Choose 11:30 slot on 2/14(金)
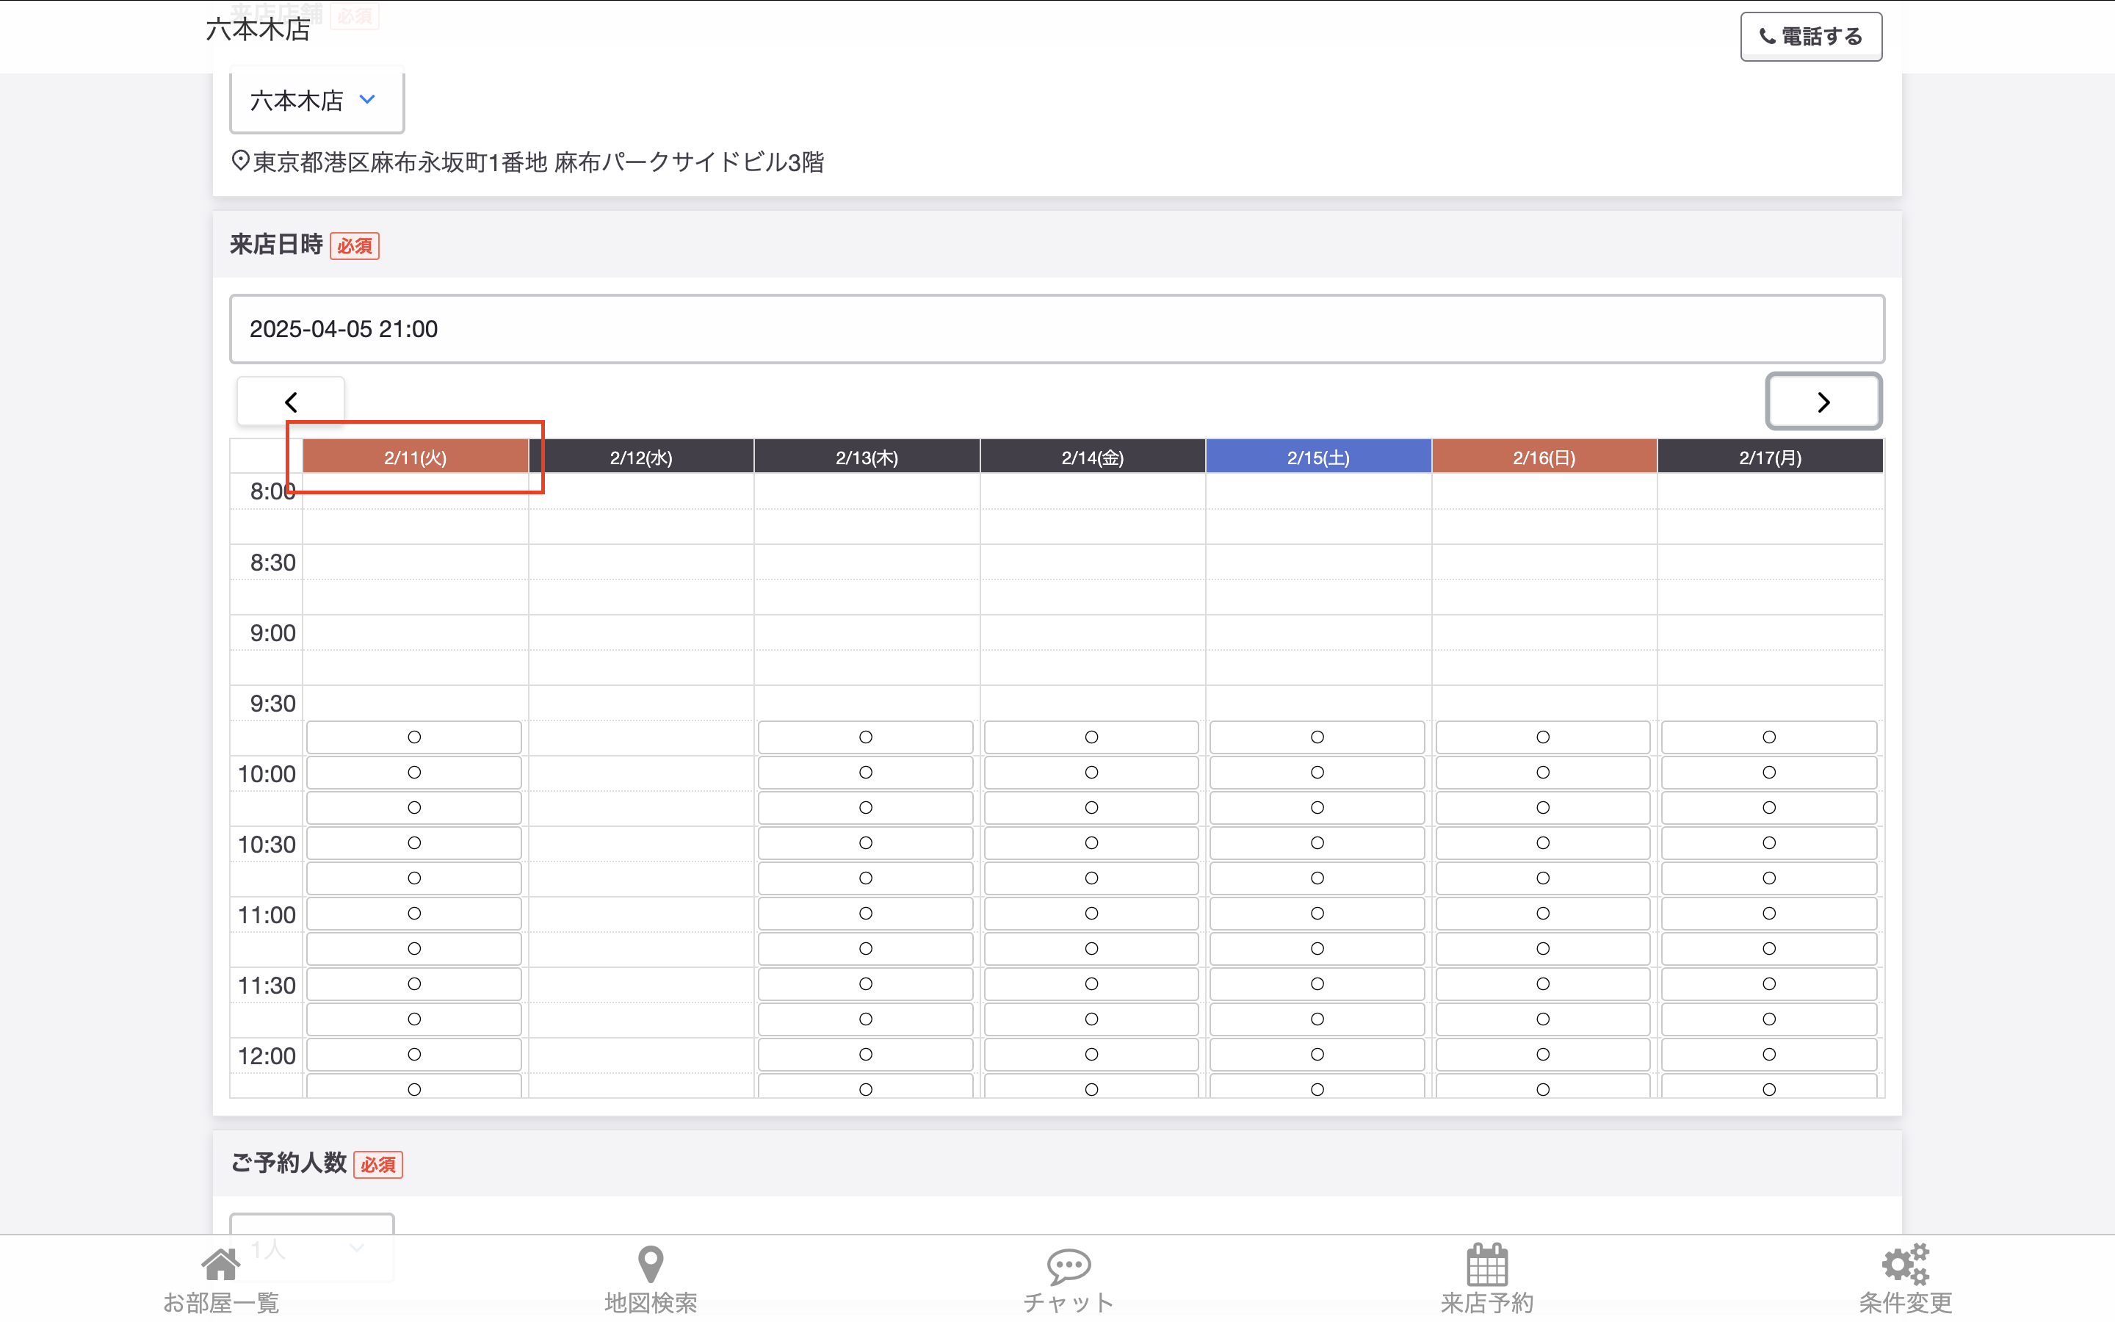The height and width of the screenshot is (1322, 2115). click(x=1091, y=984)
